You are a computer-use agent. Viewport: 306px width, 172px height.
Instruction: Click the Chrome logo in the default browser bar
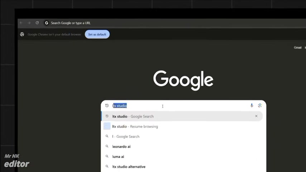[x=22, y=34]
